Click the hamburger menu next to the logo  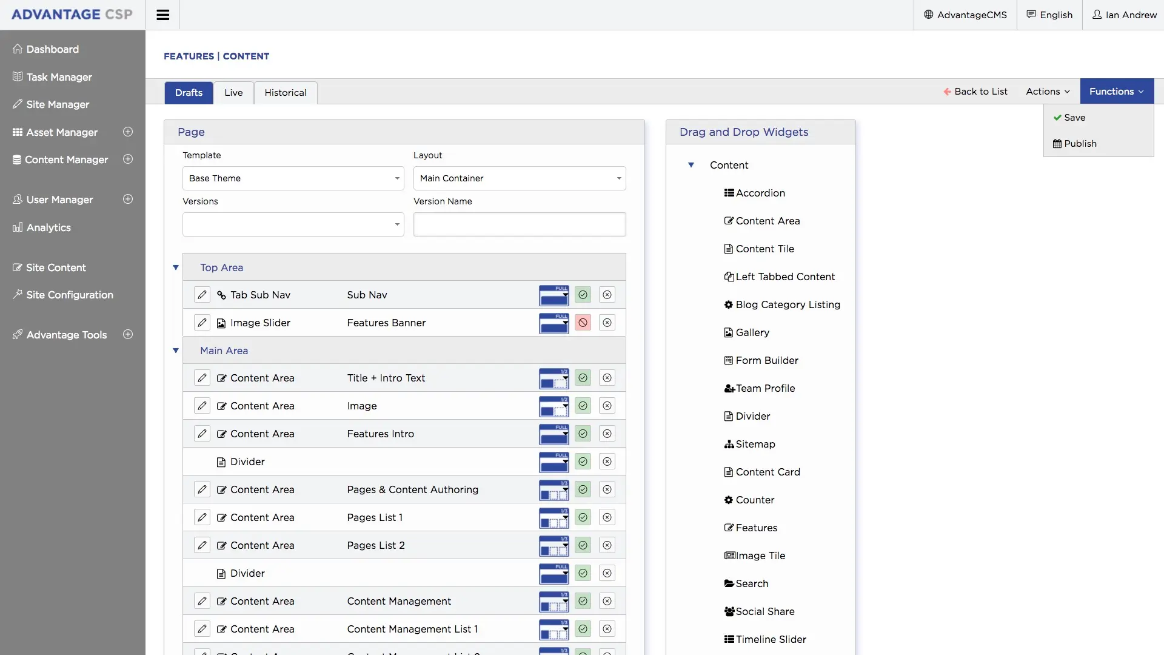point(162,15)
